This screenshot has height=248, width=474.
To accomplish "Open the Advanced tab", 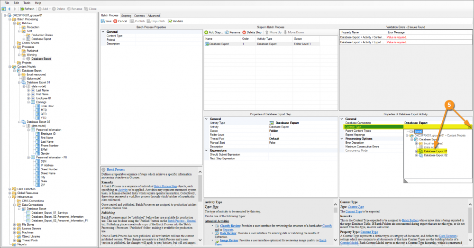I will (x=154, y=16).
